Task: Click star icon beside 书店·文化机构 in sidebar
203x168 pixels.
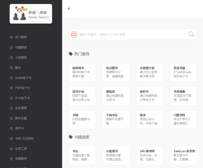Action: (x=11, y=139)
